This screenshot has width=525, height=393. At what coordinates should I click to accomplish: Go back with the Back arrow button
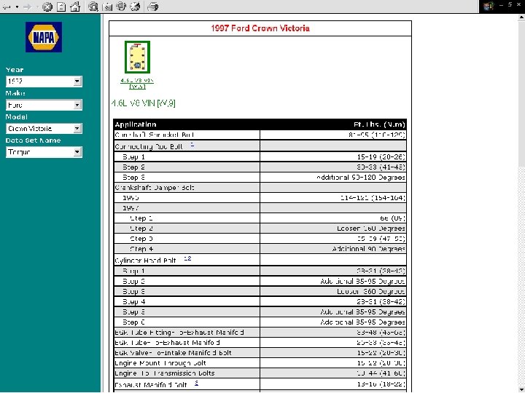tap(7, 7)
